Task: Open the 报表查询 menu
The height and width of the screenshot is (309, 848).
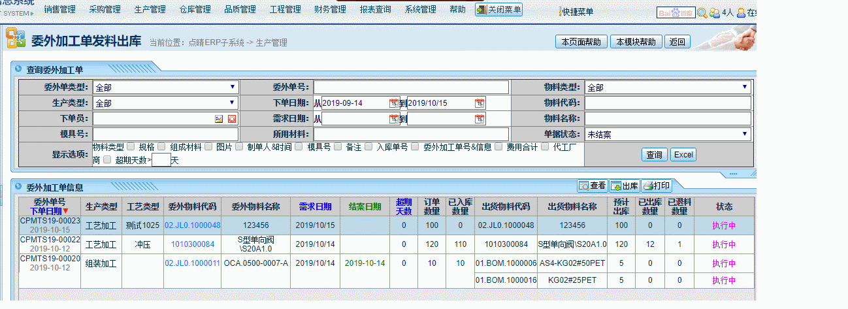Action: (x=375, y=10)
